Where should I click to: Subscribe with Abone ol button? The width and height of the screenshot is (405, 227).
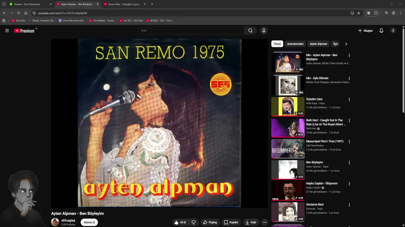tap(89, 222)
